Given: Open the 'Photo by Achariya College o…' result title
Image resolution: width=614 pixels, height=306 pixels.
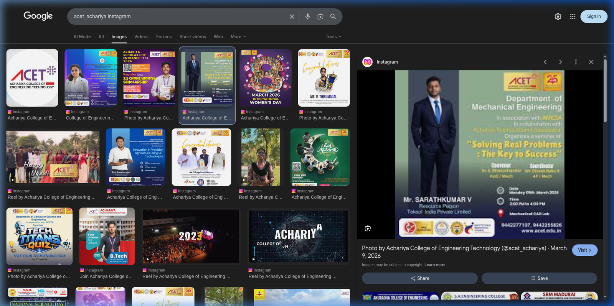Looking at the screenshot, I should tap(39, 276).
